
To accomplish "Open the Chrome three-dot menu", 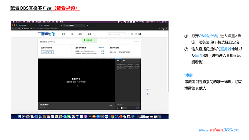I will click(x=166, y=29).
